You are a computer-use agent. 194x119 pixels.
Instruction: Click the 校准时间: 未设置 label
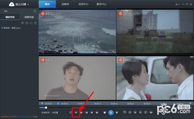tap(50, 113)
